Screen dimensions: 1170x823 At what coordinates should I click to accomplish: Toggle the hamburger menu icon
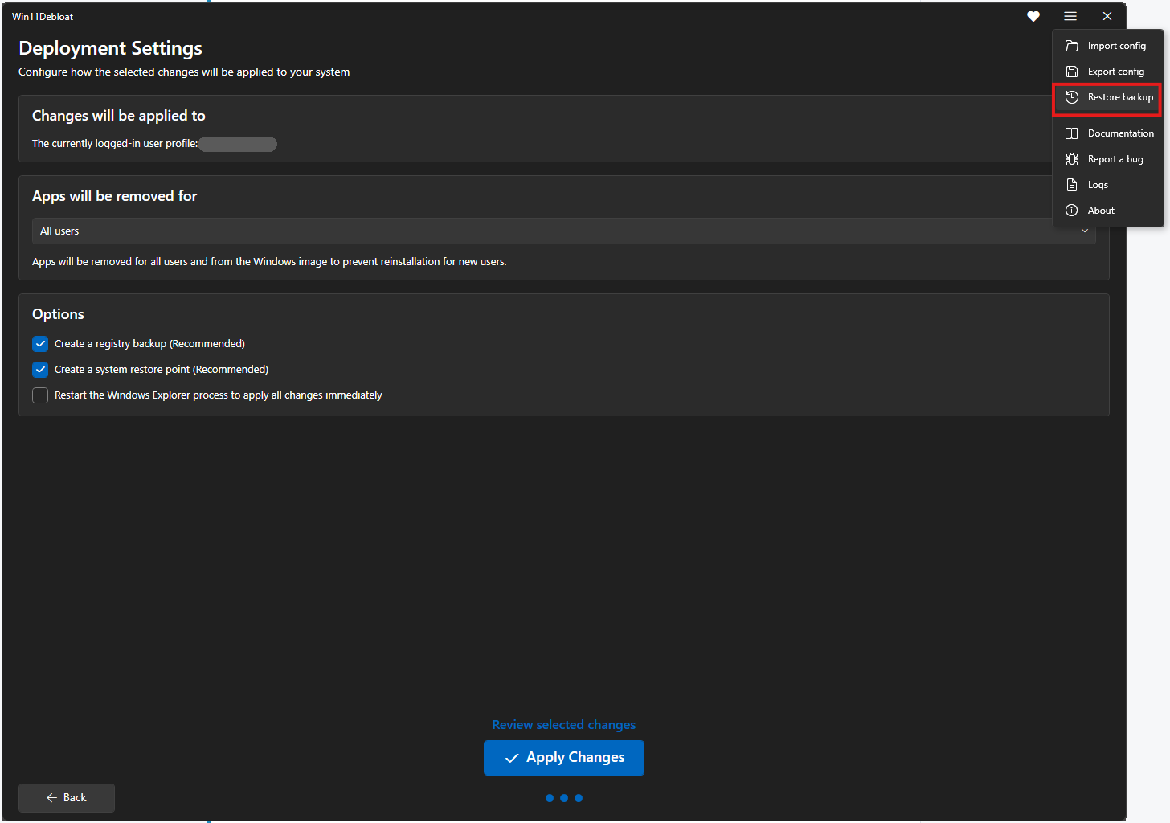[x=1070, y=16]
